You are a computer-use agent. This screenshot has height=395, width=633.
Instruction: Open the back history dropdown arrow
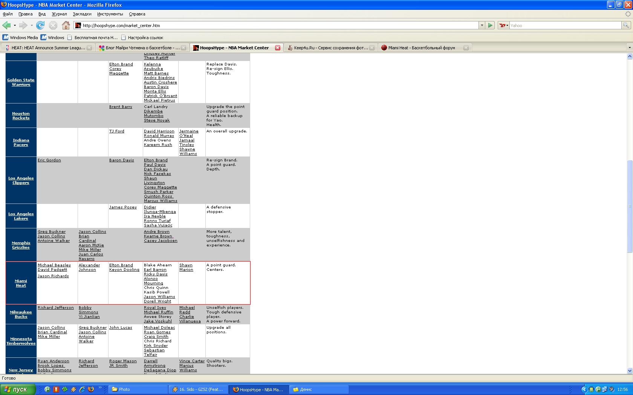tap(15, 25)
